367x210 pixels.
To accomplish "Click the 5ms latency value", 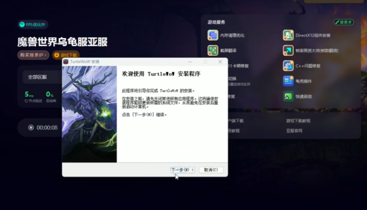I will [x=29, y=94].
